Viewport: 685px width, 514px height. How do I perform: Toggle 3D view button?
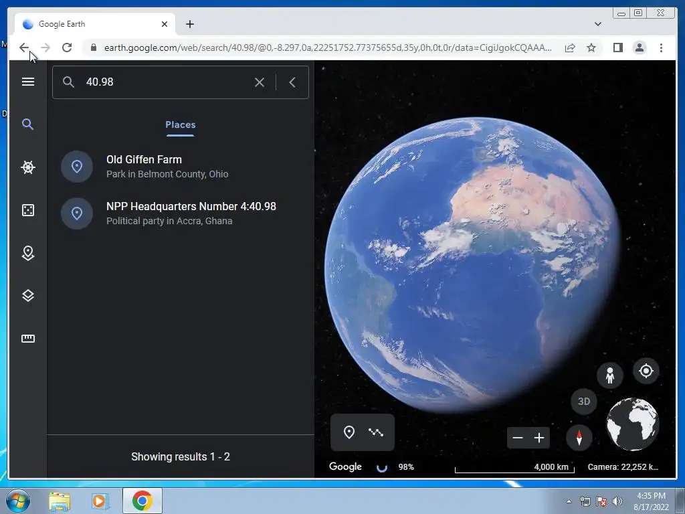pos(584,402)
